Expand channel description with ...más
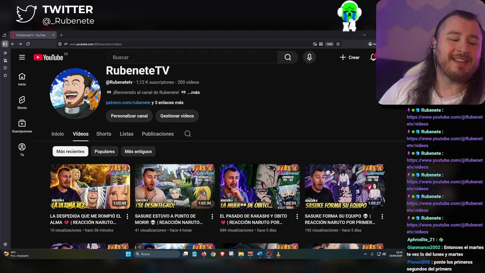The image size is (485, 273). [x=194, y=93]
